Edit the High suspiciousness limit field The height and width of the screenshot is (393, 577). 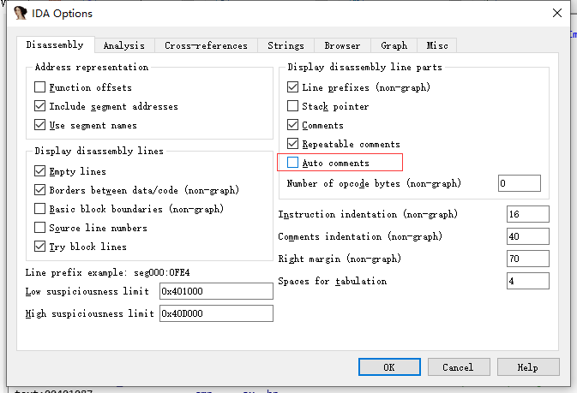tap(216, 313)
